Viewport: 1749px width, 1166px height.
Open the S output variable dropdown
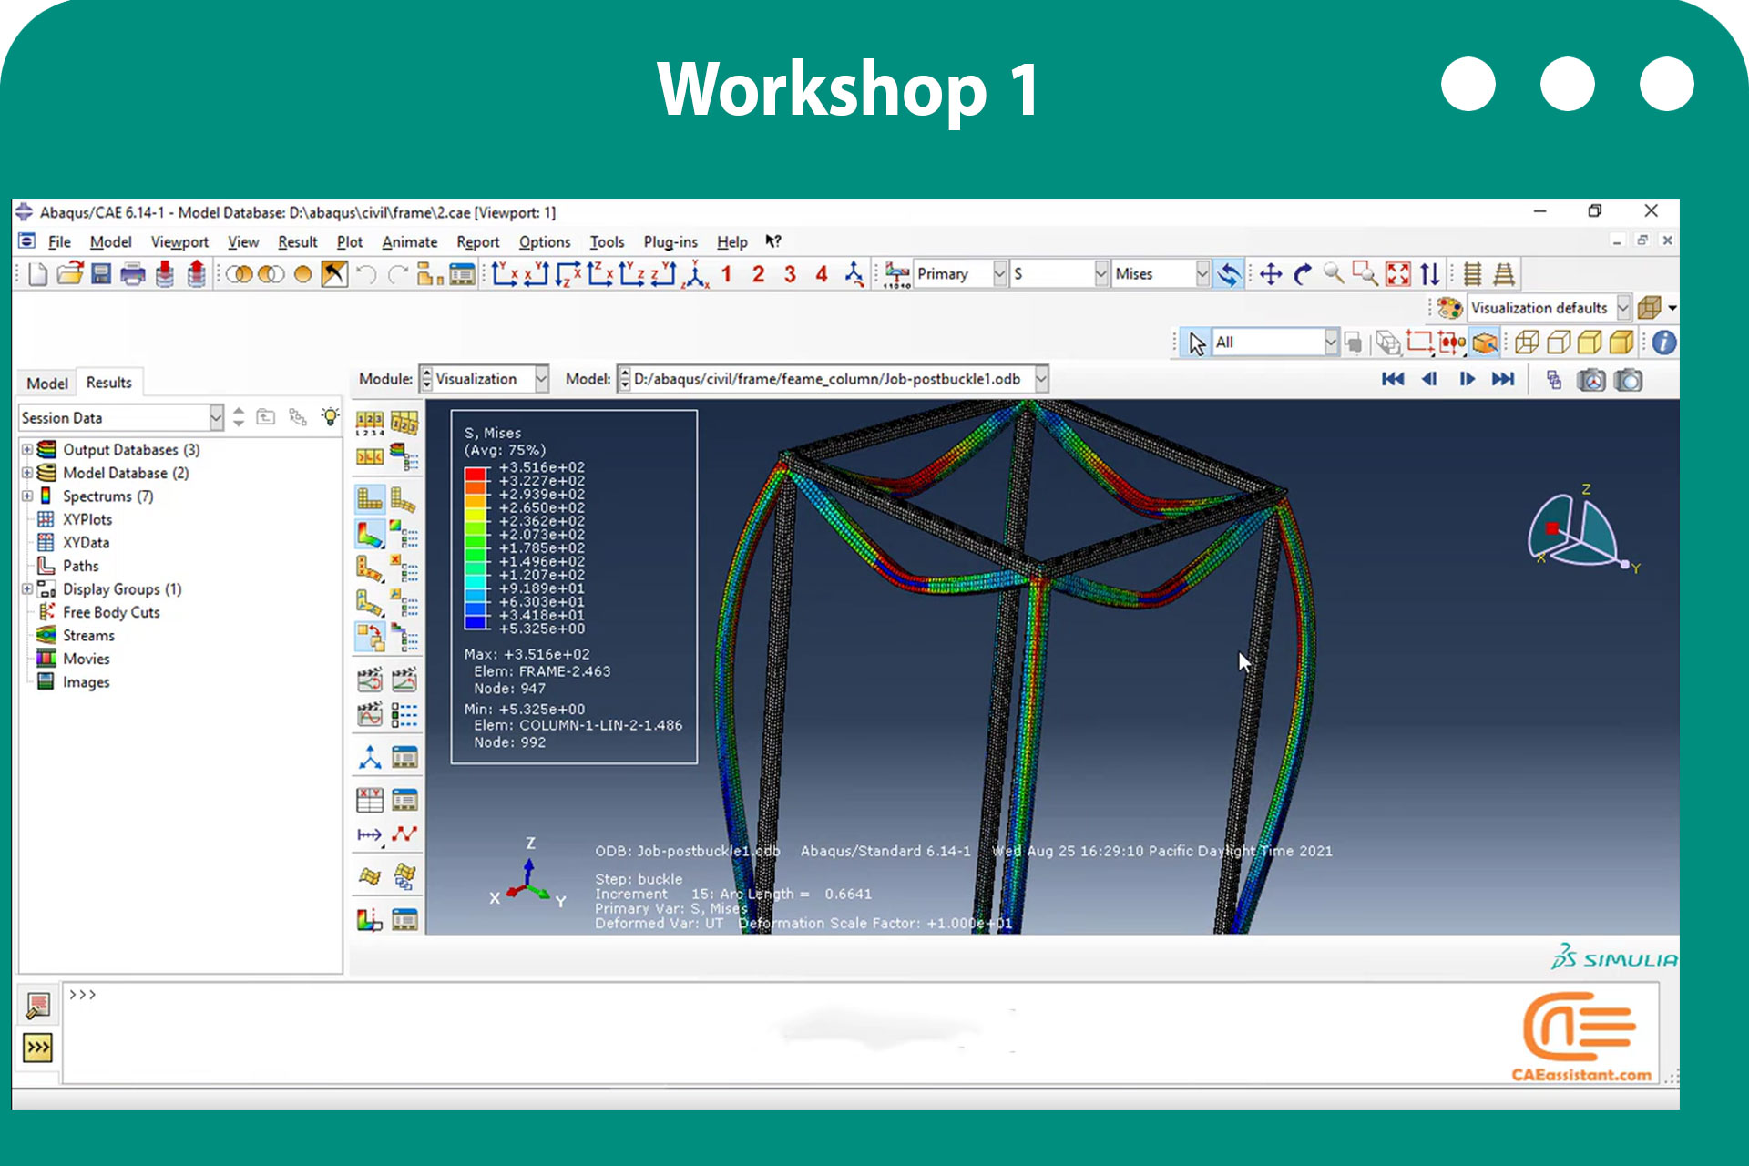tap(1059, 274)
